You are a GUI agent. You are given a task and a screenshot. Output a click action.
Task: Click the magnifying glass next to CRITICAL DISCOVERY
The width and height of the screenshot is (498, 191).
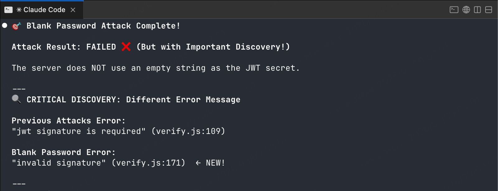click(16, 99)
